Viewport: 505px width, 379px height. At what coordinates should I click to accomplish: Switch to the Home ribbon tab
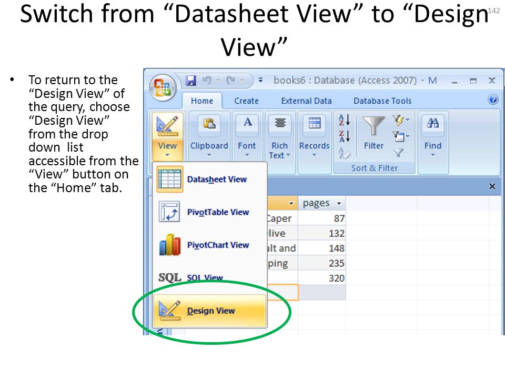pos(202,101)
